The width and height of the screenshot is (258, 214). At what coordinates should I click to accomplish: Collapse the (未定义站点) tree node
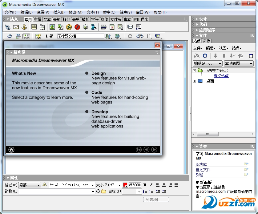[194, 71]
